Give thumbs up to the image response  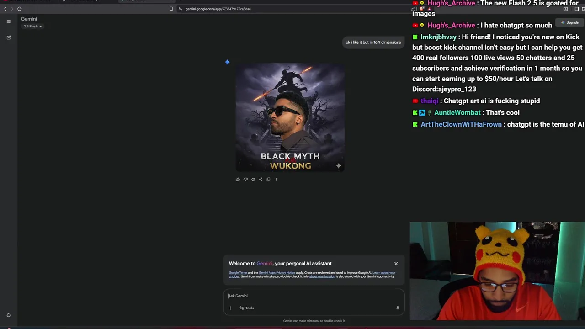[238, 180]
